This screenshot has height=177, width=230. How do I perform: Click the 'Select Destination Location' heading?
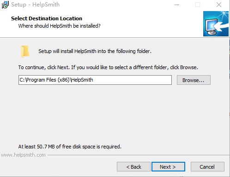tap(47, 18)
